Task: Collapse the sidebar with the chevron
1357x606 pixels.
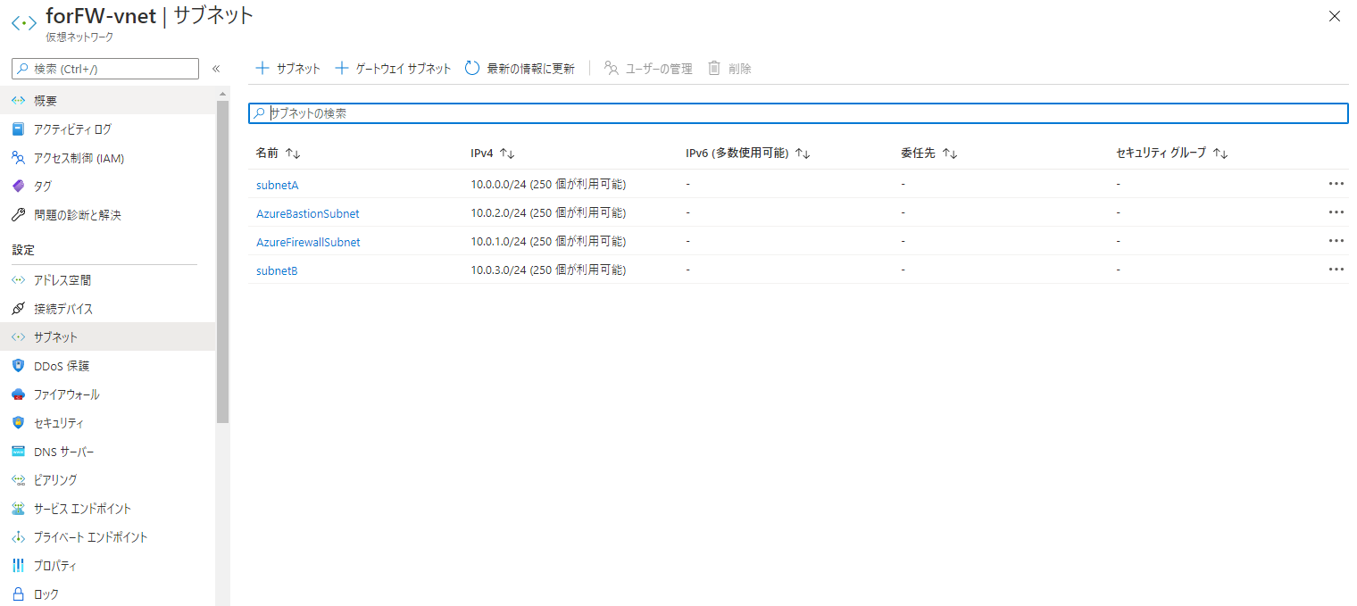Action: pos(216,67)
